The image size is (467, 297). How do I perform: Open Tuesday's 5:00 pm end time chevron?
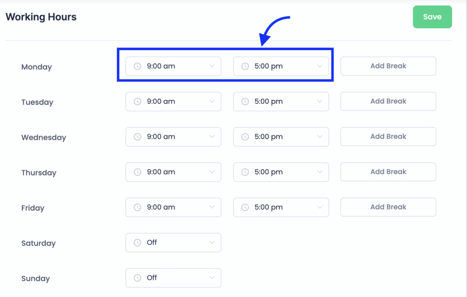point(320,101)
